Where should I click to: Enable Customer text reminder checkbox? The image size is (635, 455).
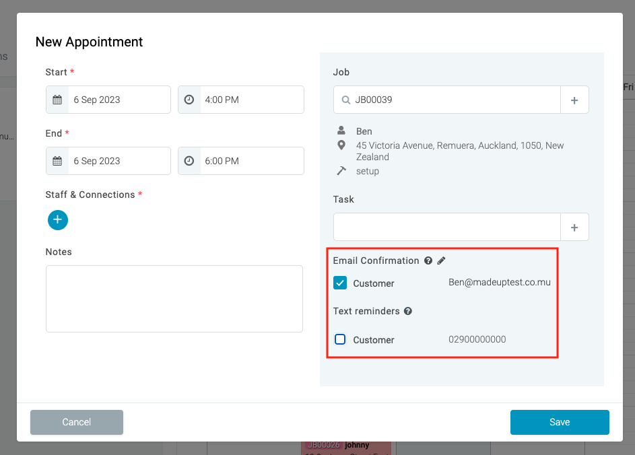tap(340, 339)
